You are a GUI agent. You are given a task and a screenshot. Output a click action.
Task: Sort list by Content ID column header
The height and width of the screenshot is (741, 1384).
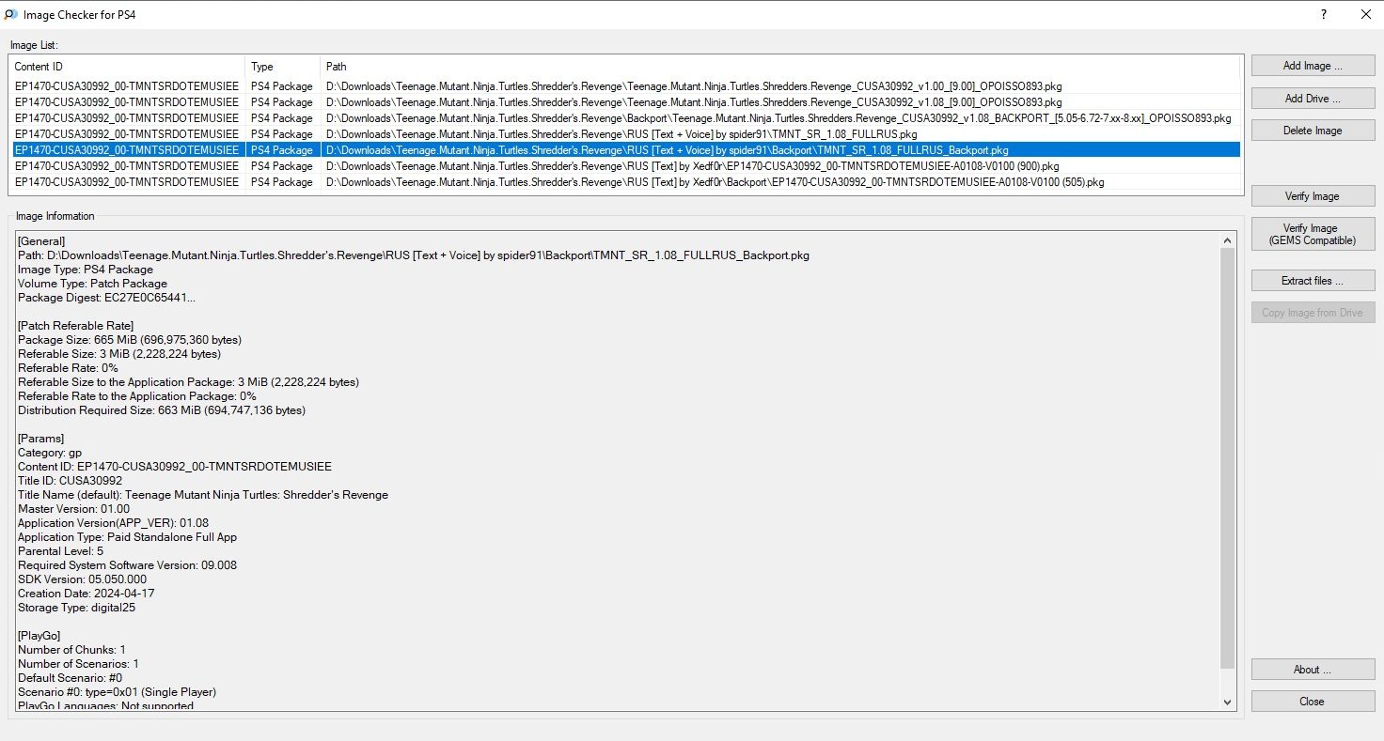128,67
